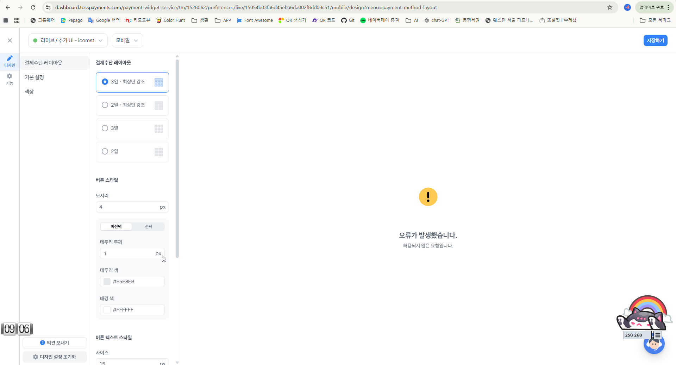Open Google 번역 bookmark
The image size is (676, 365).
[x=104, y=20]
